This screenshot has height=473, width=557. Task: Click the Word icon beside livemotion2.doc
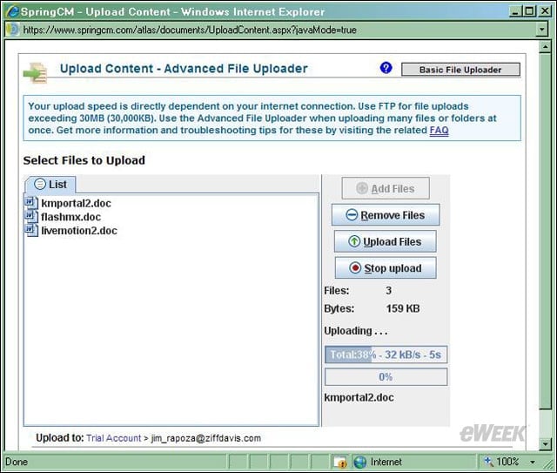[31, 230]
